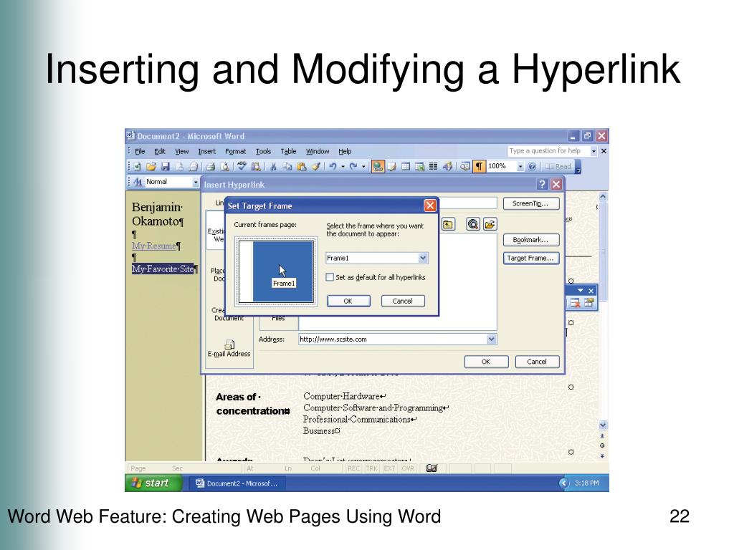
Task: Click the Insert Table icon
Action: coord(406,166)
